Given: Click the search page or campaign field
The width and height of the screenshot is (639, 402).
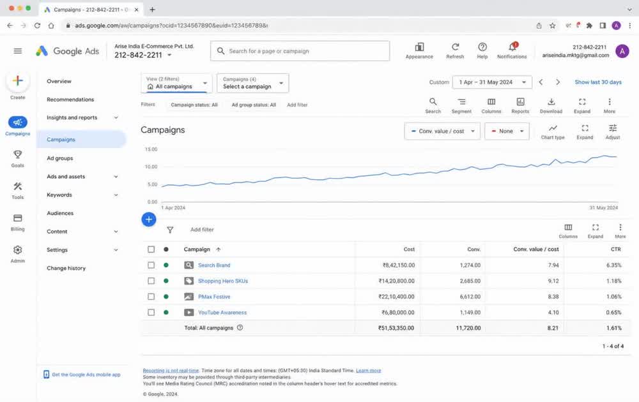Looking at the screenshot, I should (300, 51).
